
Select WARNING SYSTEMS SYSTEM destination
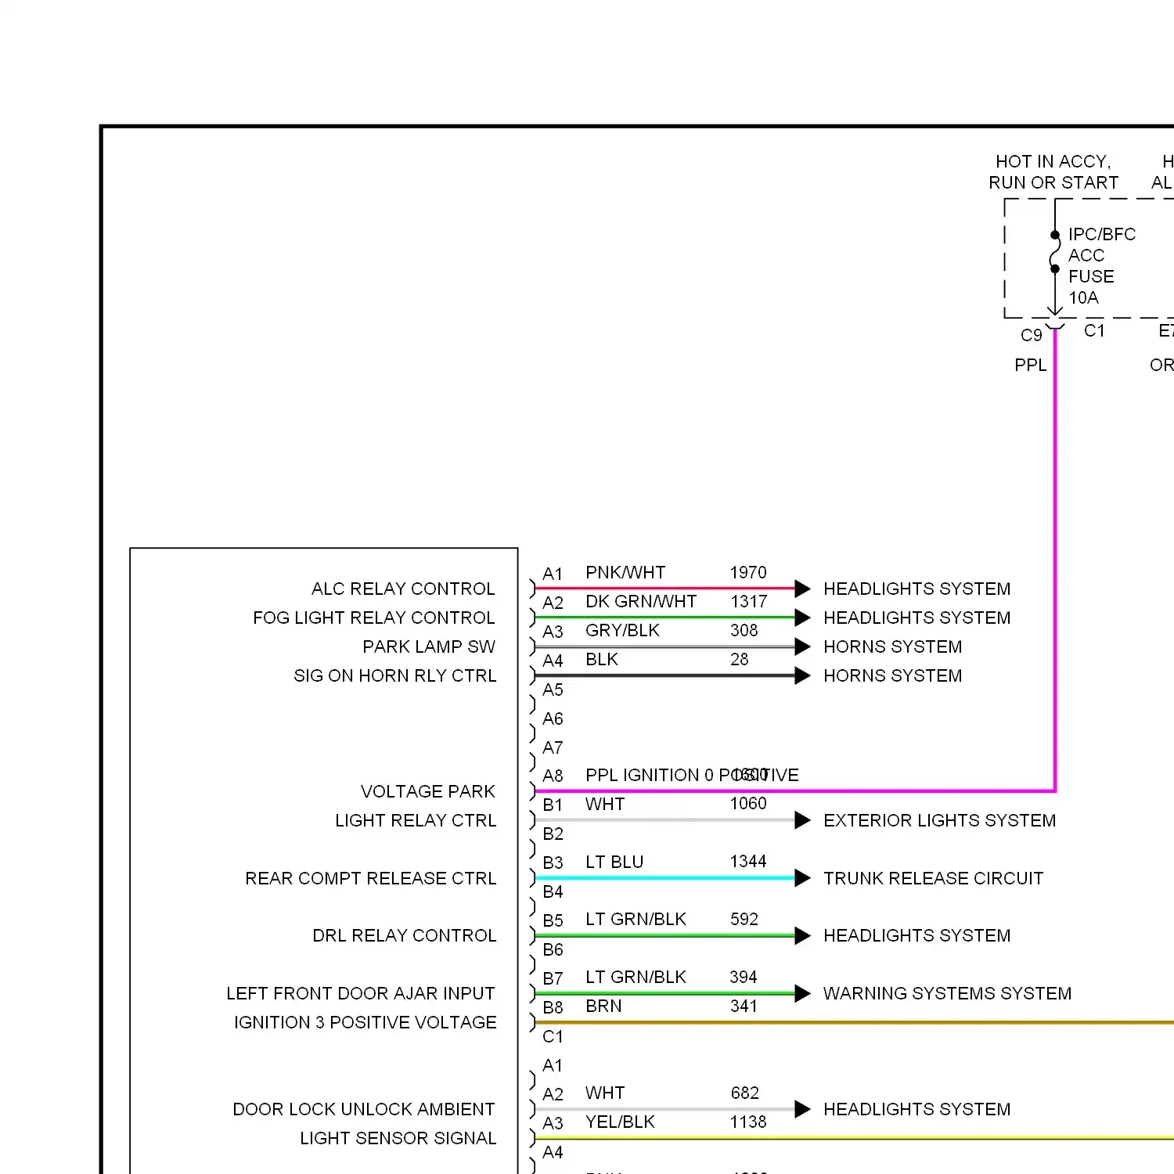click(x=948, y=993)
